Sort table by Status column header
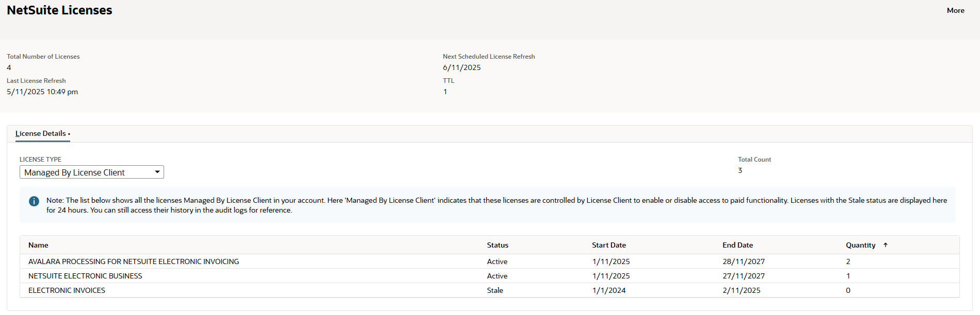The height and width of the screenshot is (315, 980). (x=497, y=245)
